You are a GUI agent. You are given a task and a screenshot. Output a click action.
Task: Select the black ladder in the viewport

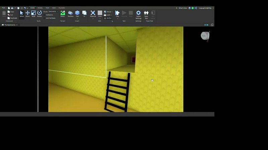(x=118, y=92)
